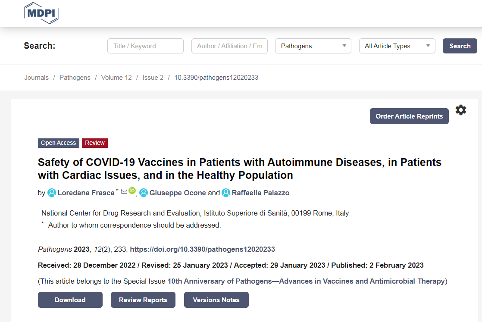Open the settings gear icon

click(461, 110)
